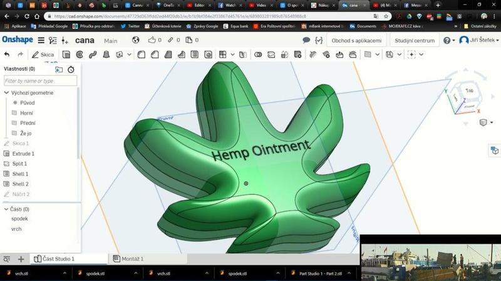Open the Obchod s aplikacemi button

356,41
